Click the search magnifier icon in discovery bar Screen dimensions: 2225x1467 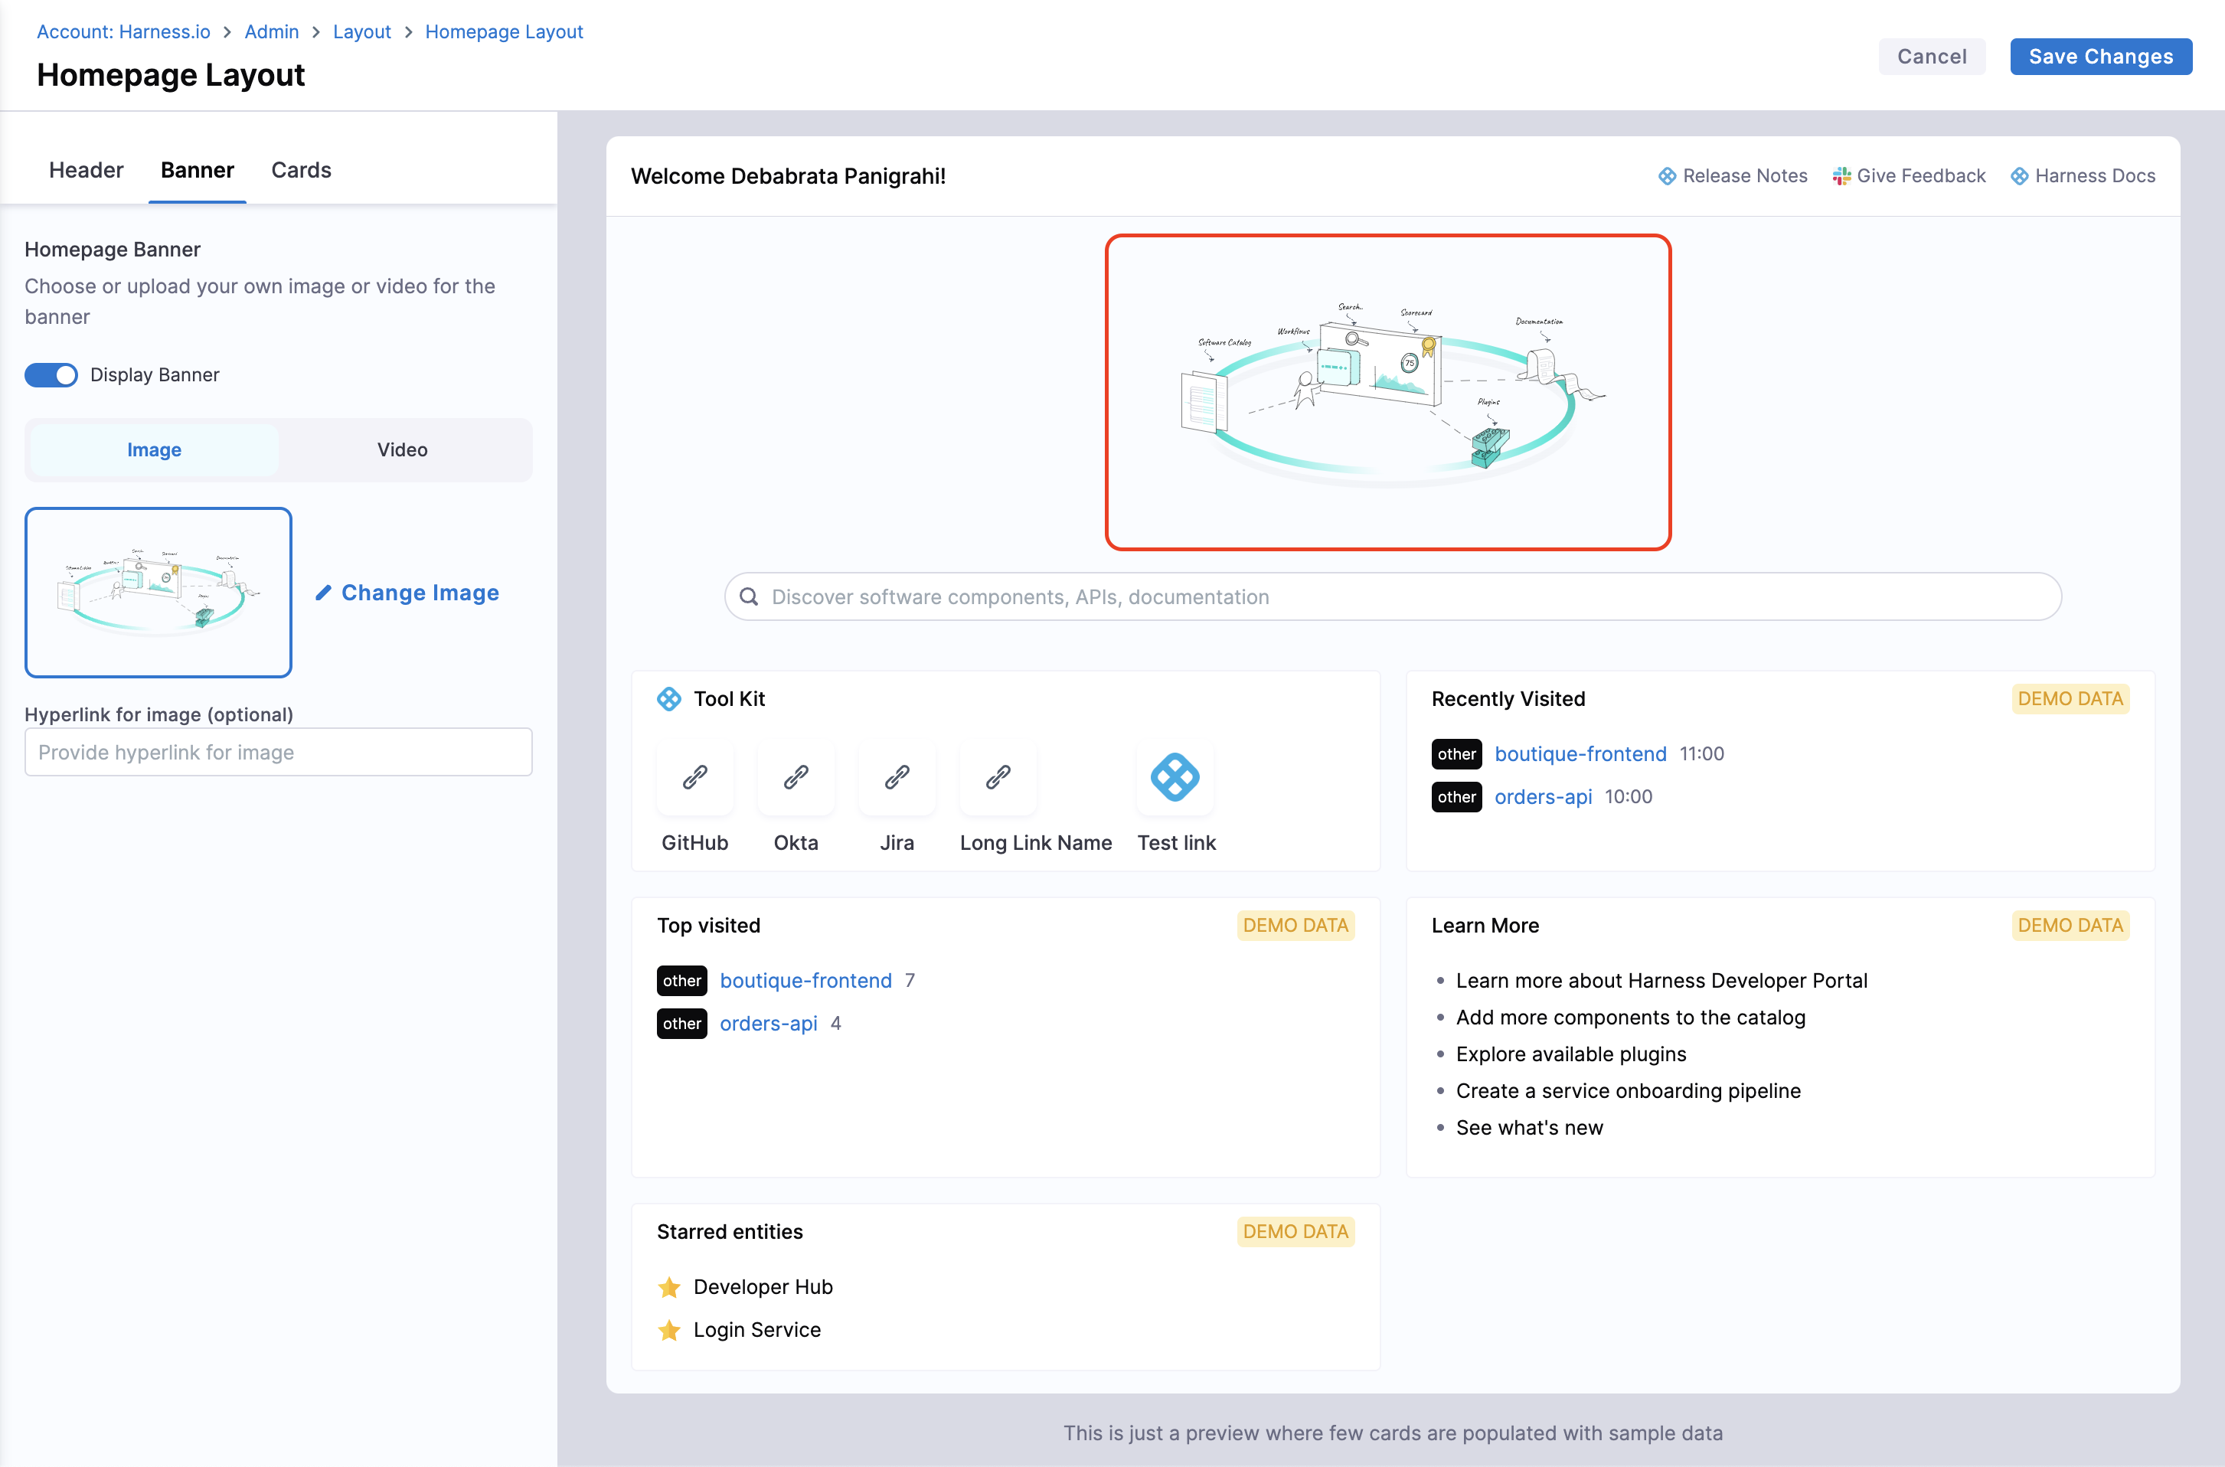[x=749, y=597]
